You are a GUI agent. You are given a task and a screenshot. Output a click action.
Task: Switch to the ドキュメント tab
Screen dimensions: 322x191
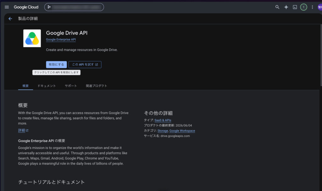click(x=47, y=86)
